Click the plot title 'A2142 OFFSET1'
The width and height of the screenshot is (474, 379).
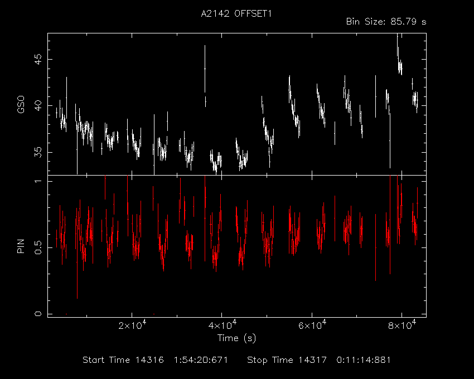pyautogui.click(x=236, y=14)
